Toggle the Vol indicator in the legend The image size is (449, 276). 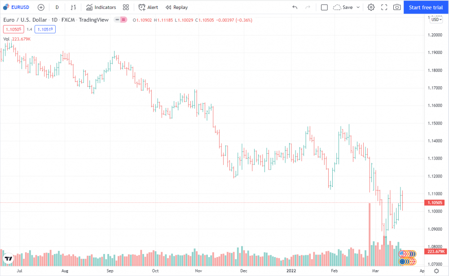[x=5, y=39]
